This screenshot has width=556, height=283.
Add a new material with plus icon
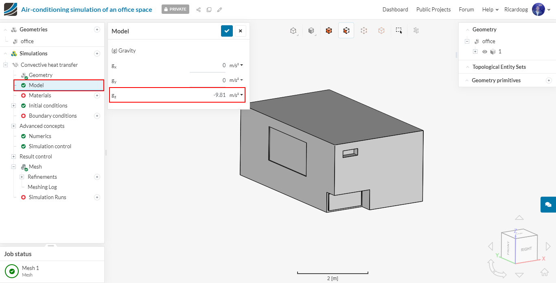[97, 95]
